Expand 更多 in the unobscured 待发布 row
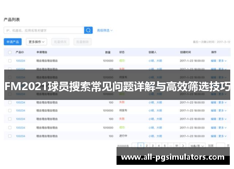Image resolution: width=234 pixels, height=169 pixels. (x=222, y=111)
